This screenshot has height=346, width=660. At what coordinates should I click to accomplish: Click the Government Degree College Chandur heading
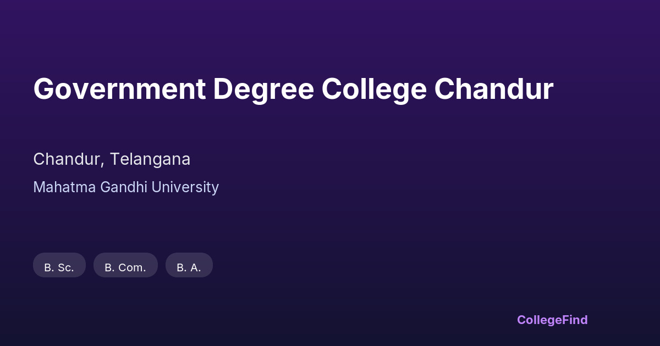pyautogui.click(x=293, y=90)
